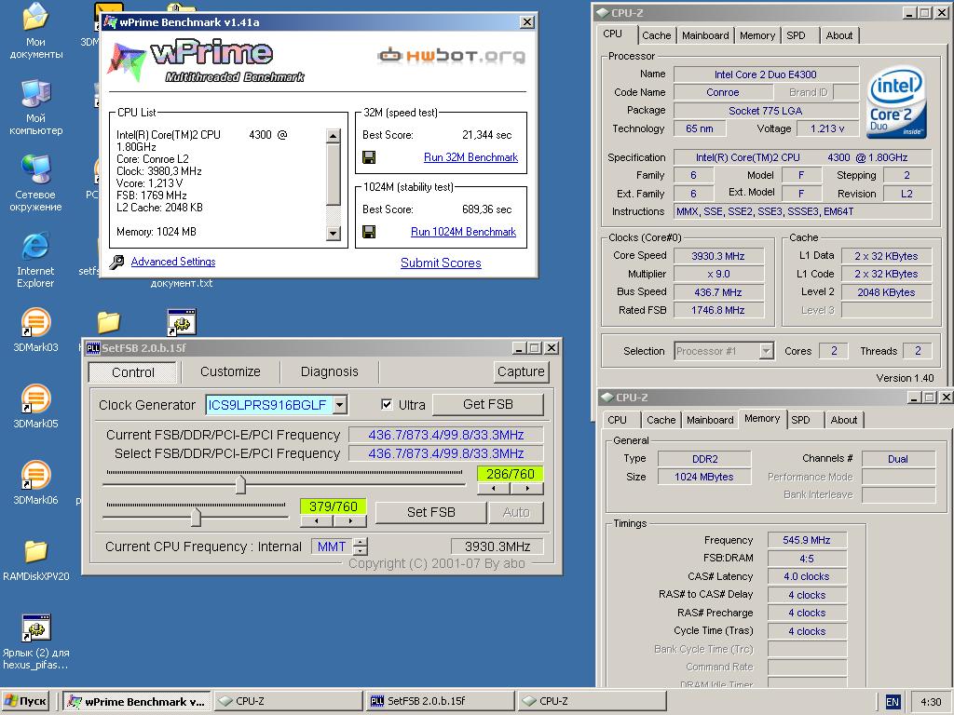Click the Run 32M Benchmark link
954x715 pixels.
coord(470,157)
